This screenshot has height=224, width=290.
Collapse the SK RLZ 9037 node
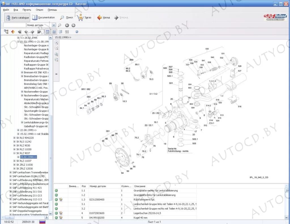coord(14,153)
